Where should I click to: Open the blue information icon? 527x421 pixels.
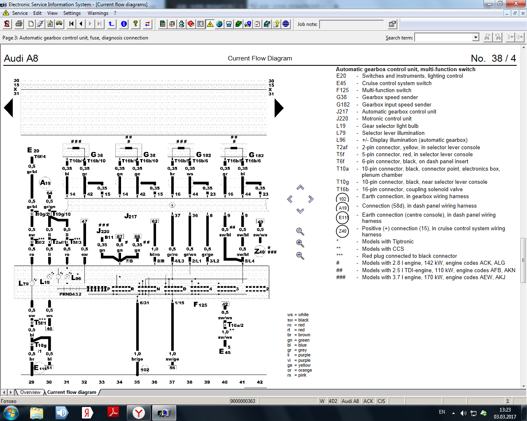point(124,24)
